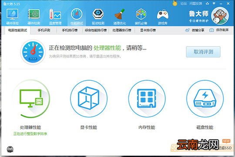Click the 磁盘性能 disk drive icon
The width and height of the screenshot is (235, 157).
pos(205,99)
